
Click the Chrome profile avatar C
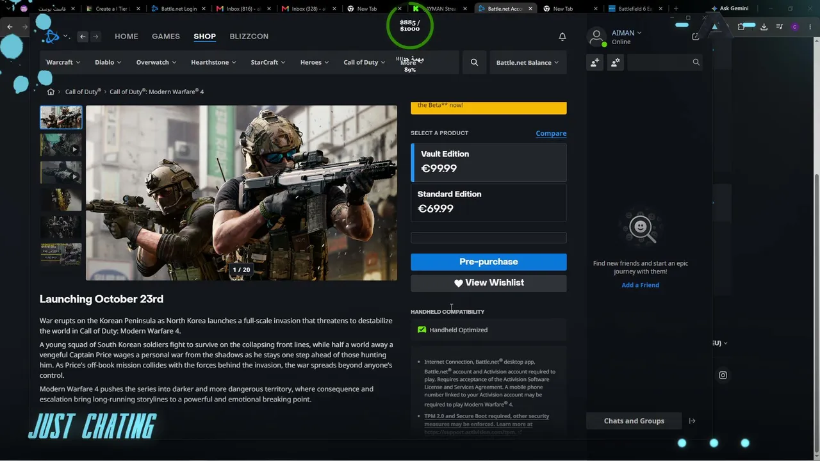coord(794,26)
